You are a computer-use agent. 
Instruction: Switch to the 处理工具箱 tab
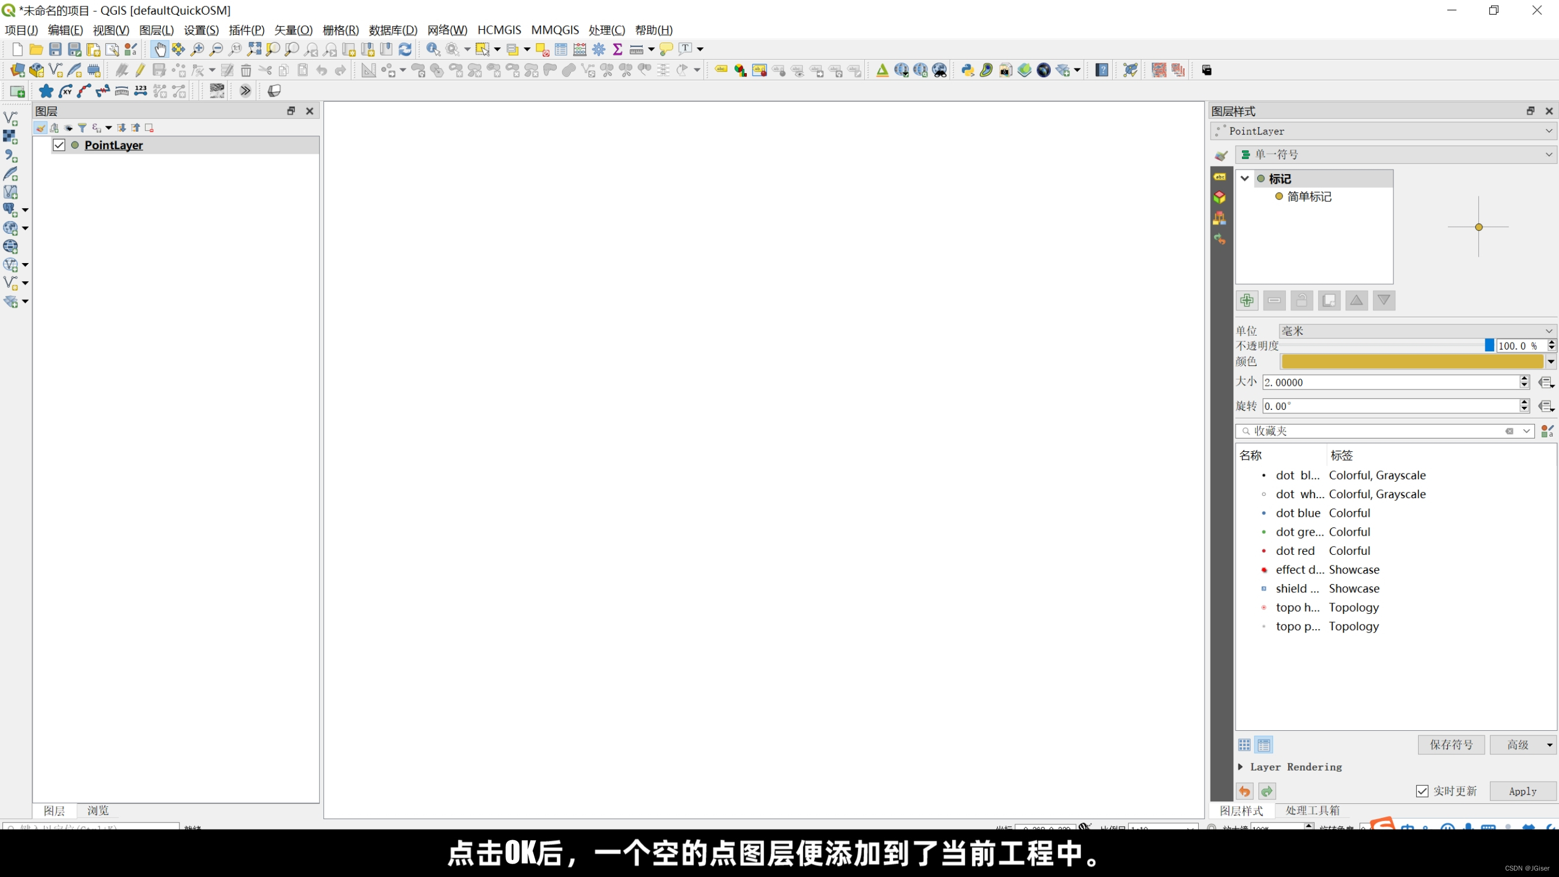coord(1313,810)
